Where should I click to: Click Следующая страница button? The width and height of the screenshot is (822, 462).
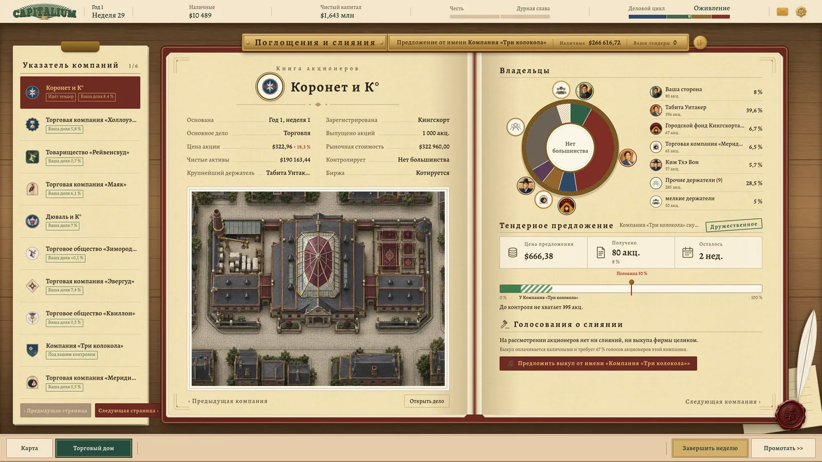(128, 410)
